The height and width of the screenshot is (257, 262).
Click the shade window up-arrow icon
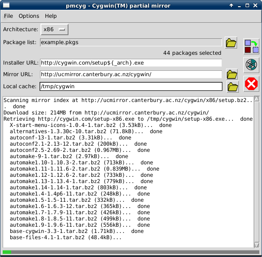coord(231,5)
